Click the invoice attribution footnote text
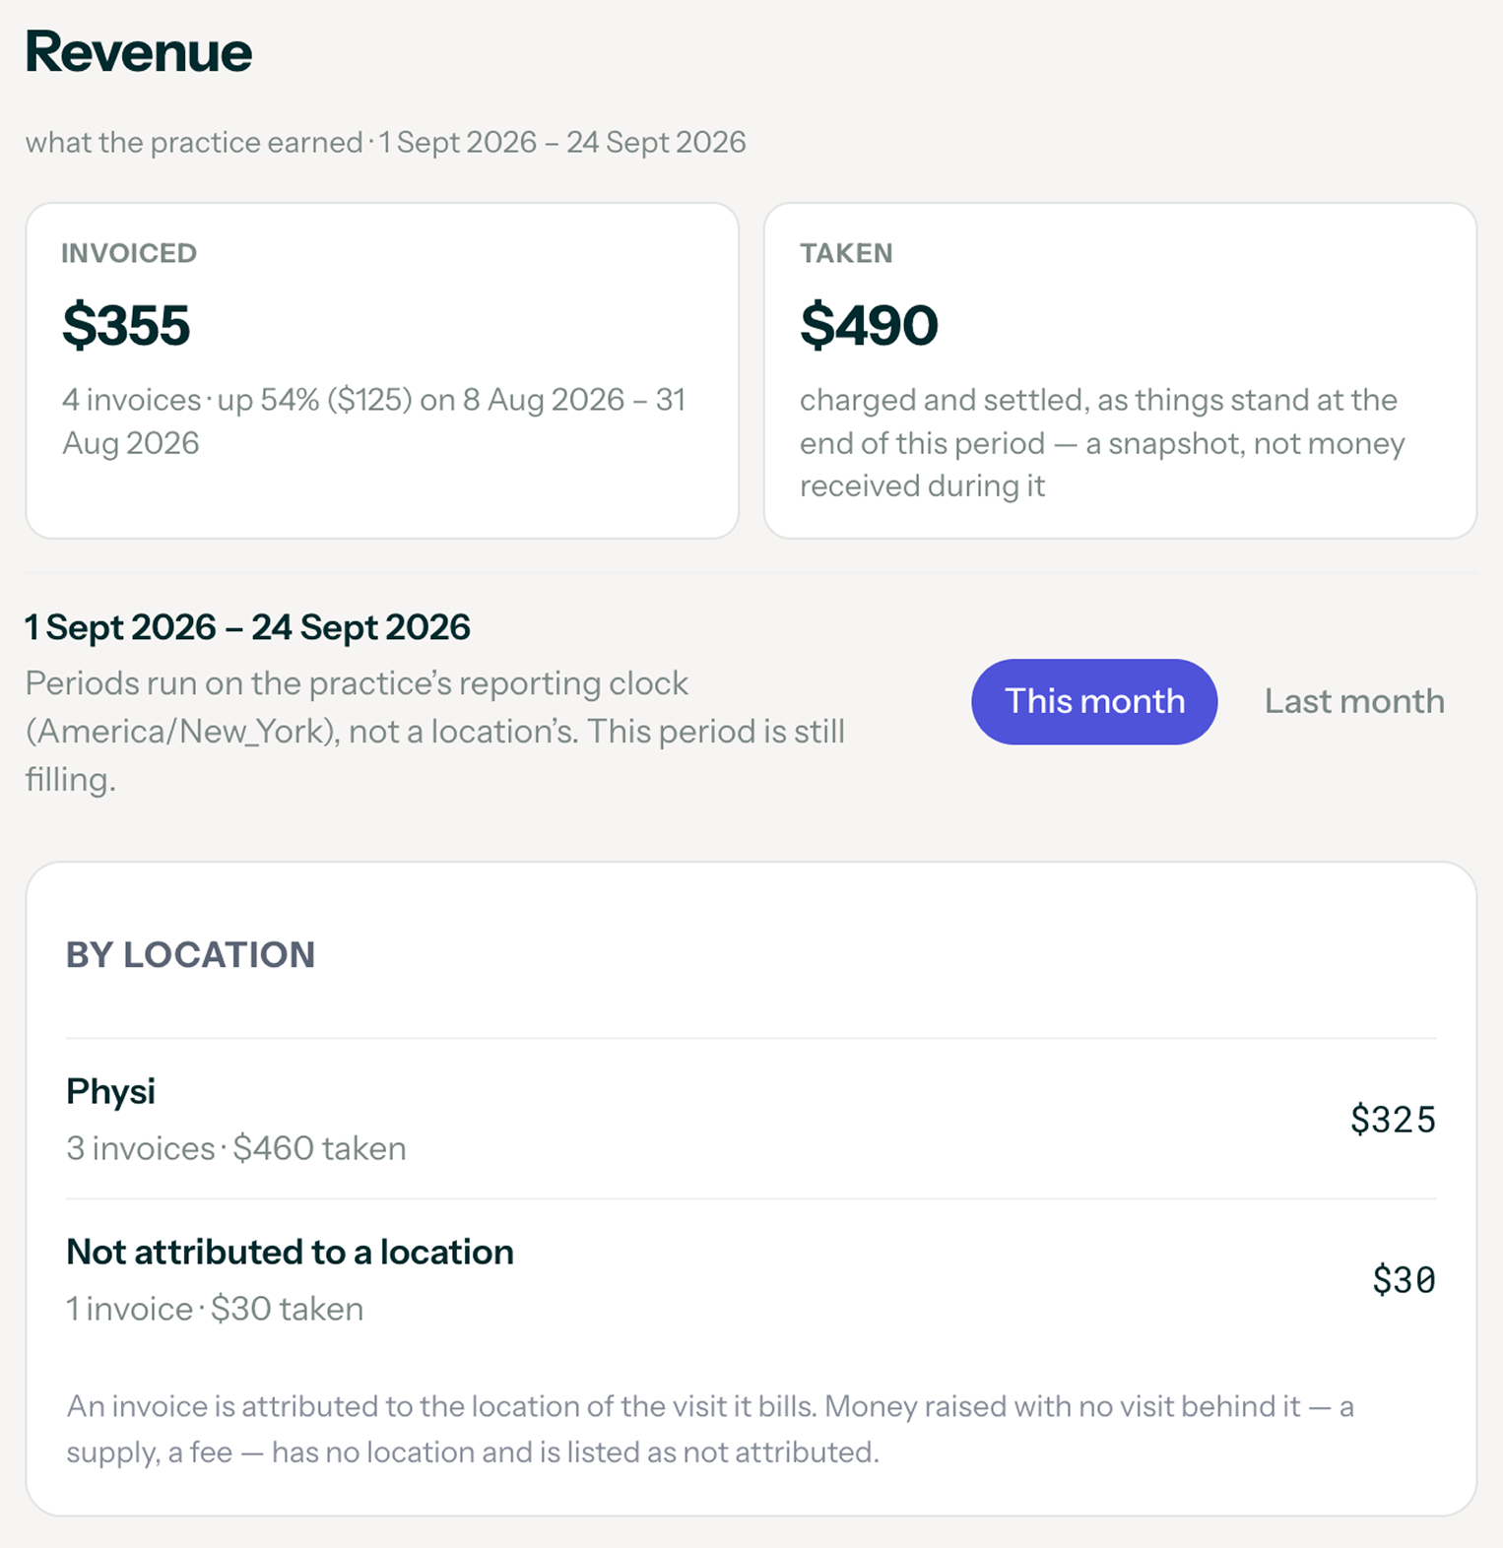This screenshot has height=1548, width=1503. coord(710,1429)
